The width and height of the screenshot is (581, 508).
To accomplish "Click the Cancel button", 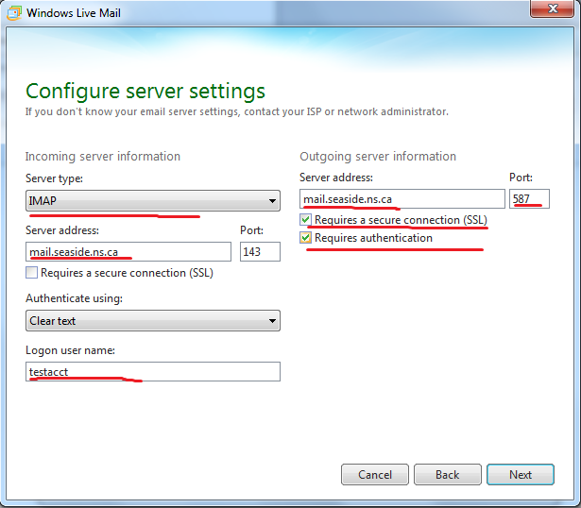I will coord(375,474).
